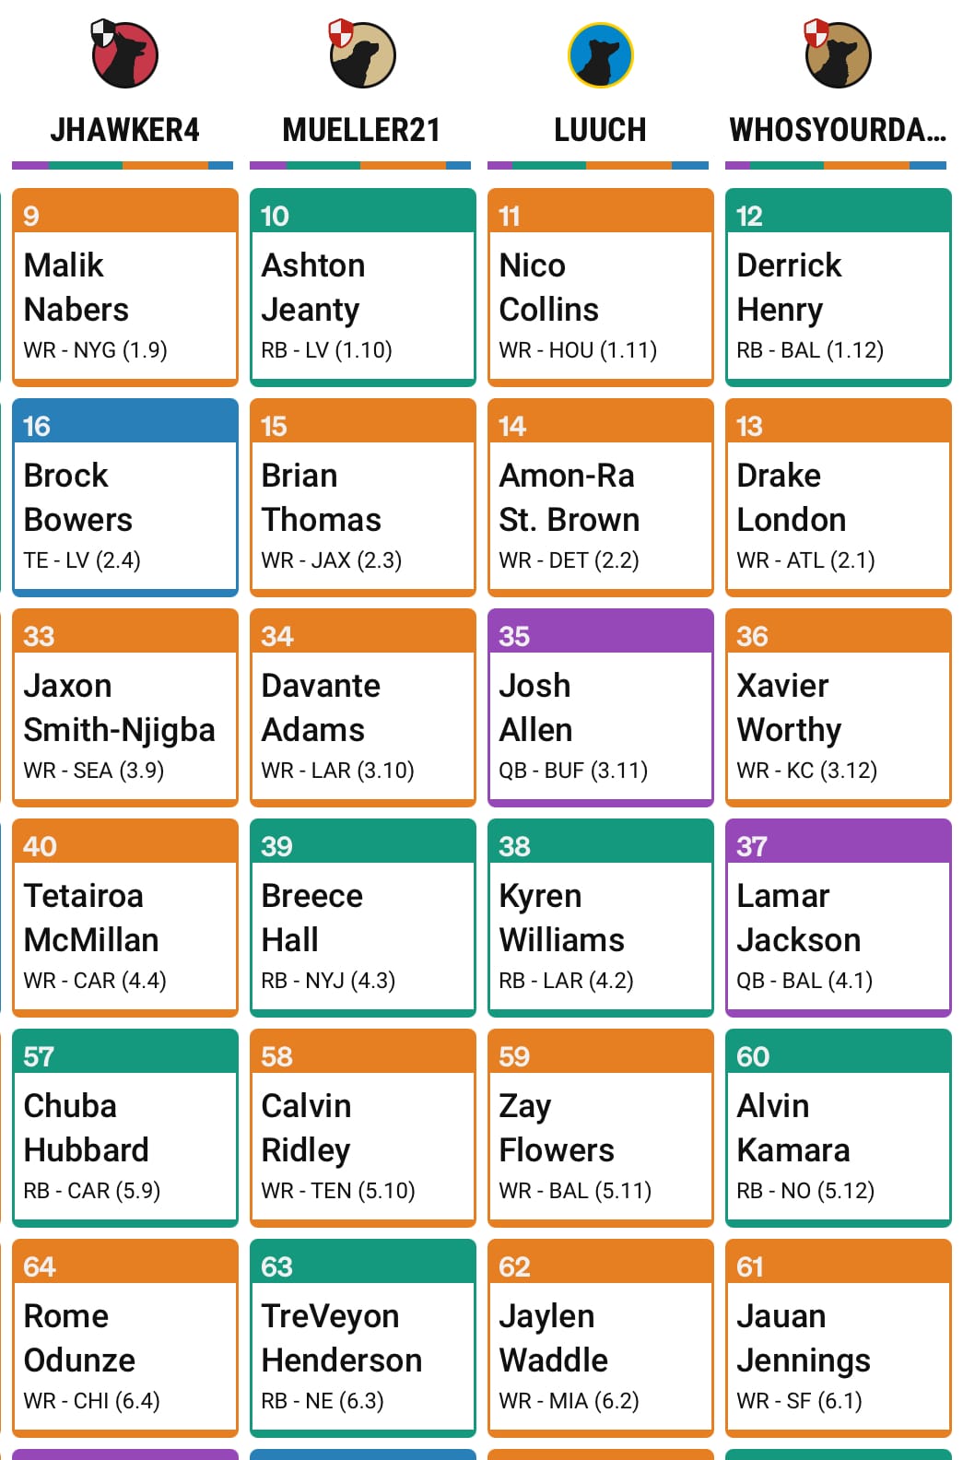Click JHAWKER4's position color bar
Screen dimensions: 963x1460
123,166
